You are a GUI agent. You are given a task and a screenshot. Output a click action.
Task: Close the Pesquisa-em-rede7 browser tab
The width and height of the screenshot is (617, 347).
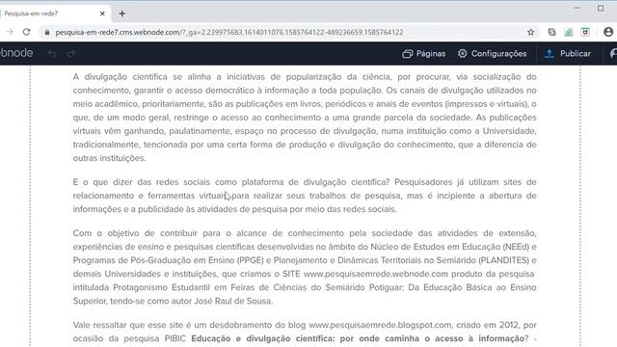click(x=102, y=13)
